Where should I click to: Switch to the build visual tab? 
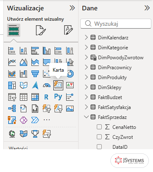(x=14, y=30)
